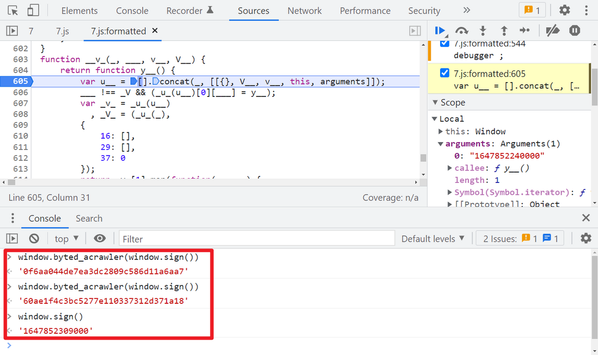Screen dimensions: 598x355
Task: Click the Line 605, Column 31 status
Action: click(x=49, y=198)
